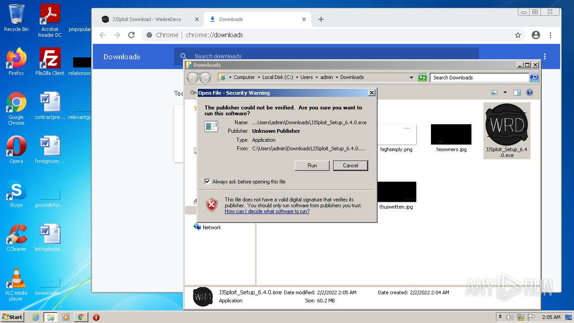
Task: Open listingdiscla... Word document on desktop
Action: [x=50, y=238]
